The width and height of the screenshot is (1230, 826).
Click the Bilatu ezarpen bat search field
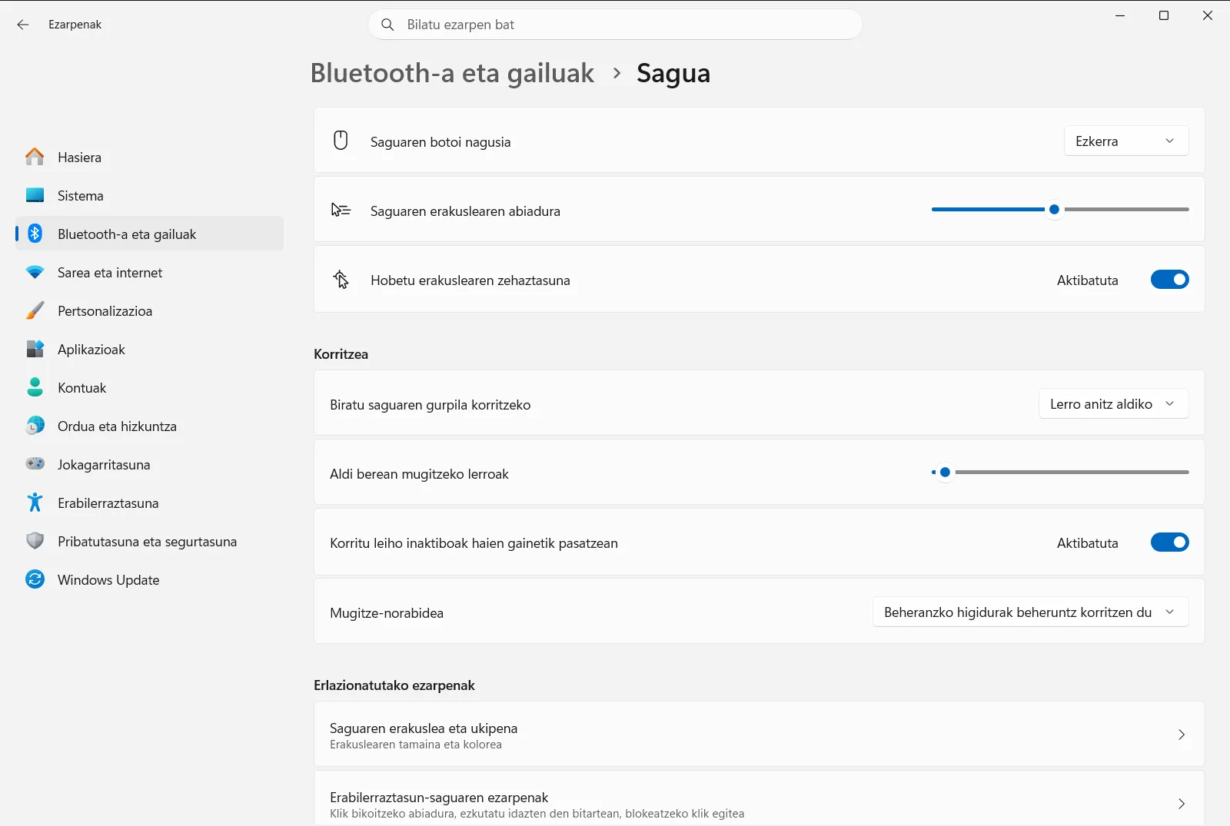point(615,25)
